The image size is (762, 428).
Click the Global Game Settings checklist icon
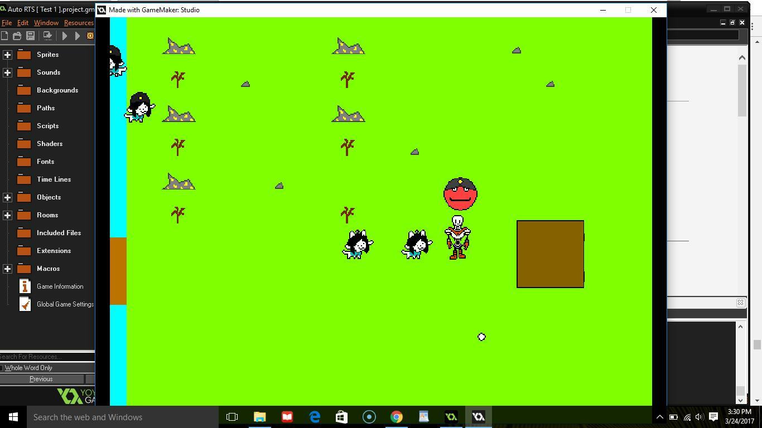coord(25,304)
